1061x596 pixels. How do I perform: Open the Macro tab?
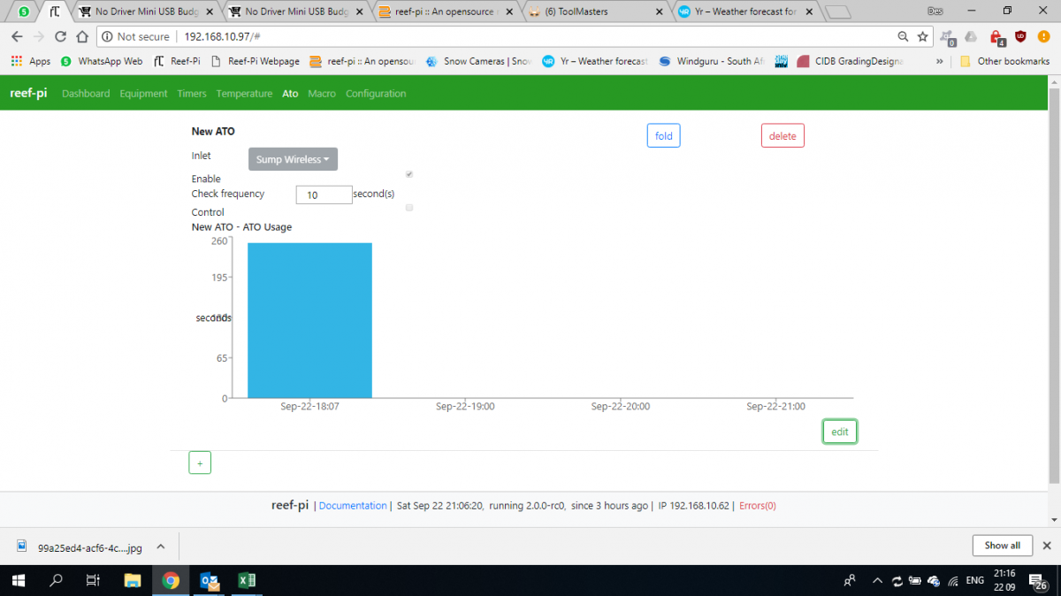322,94
